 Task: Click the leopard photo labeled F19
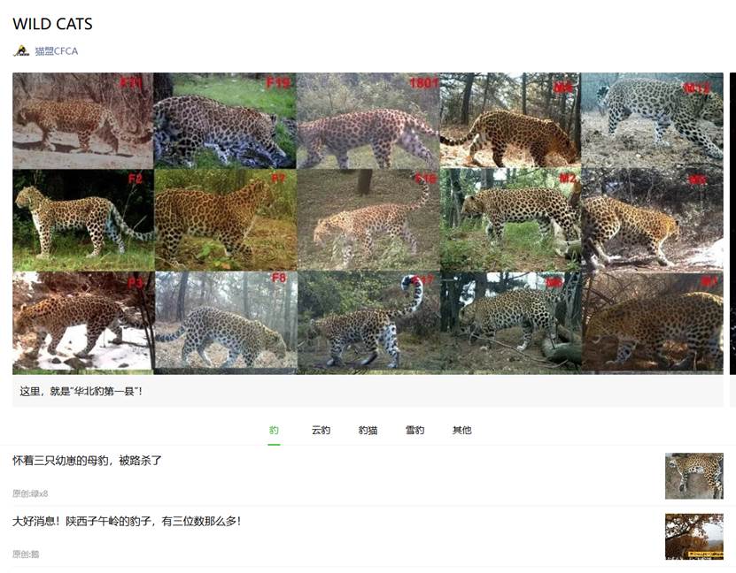pyautogui.click(x=225, y=120)
